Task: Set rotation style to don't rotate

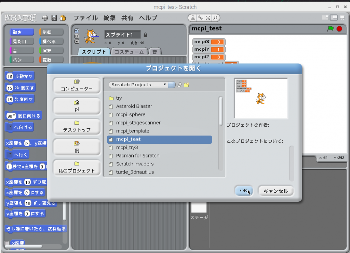Action: (77, 41)
